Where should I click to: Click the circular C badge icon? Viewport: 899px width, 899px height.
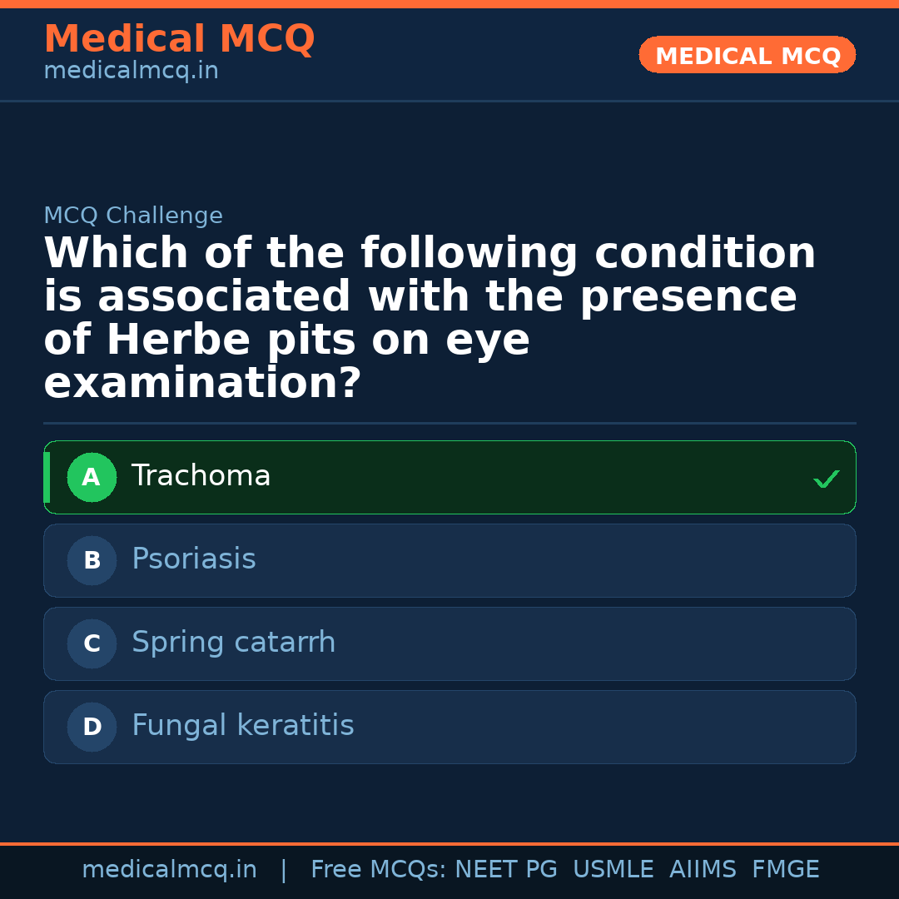[x=92, y=643]
